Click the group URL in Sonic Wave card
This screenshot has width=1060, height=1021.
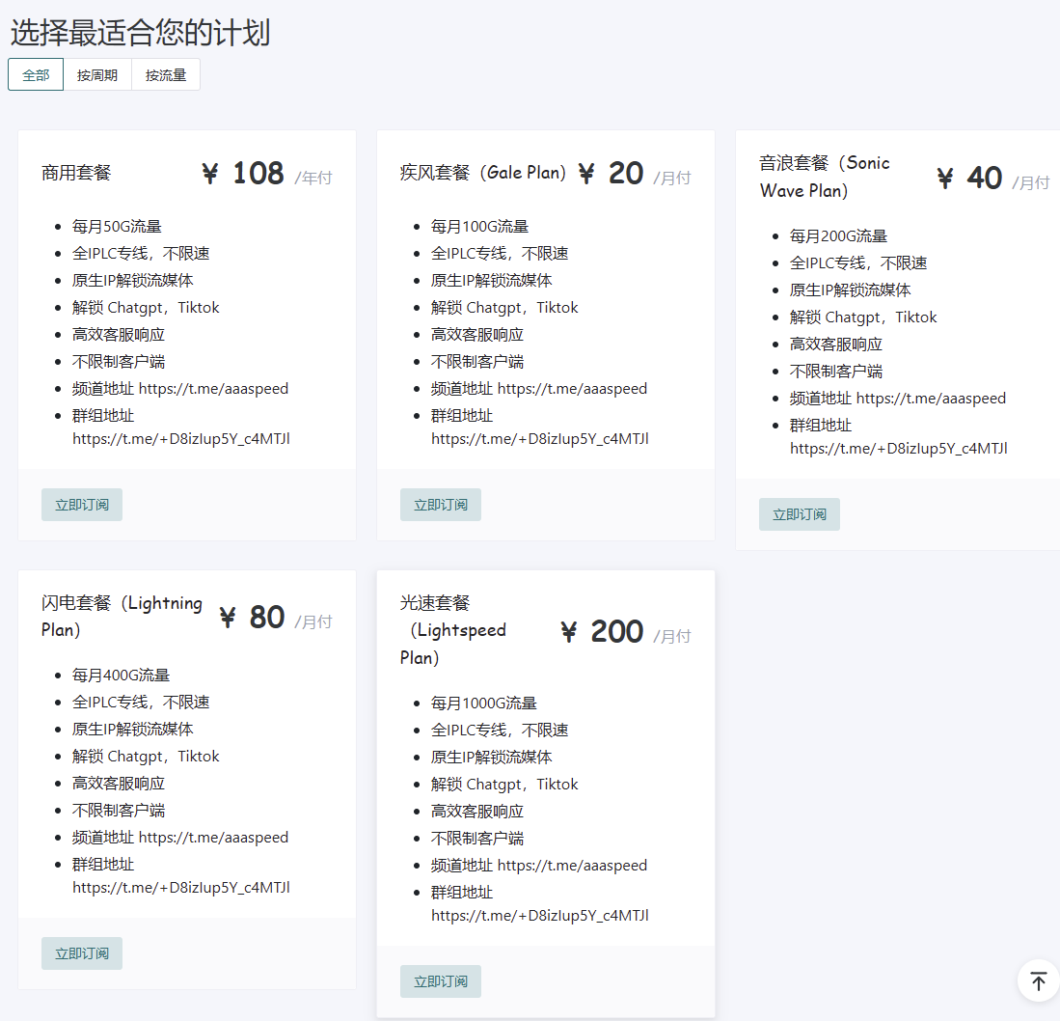click(899, 449)
